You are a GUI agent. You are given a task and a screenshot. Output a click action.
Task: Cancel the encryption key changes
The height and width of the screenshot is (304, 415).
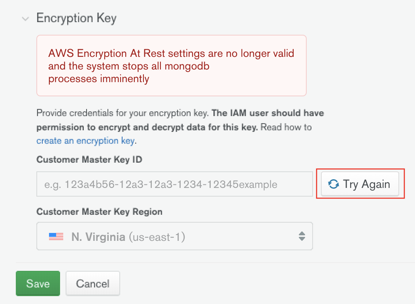(x=92, y=283)
